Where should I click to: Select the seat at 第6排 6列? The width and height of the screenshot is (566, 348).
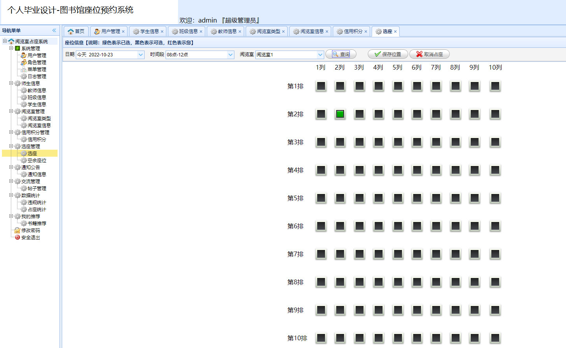pos(417,226)
